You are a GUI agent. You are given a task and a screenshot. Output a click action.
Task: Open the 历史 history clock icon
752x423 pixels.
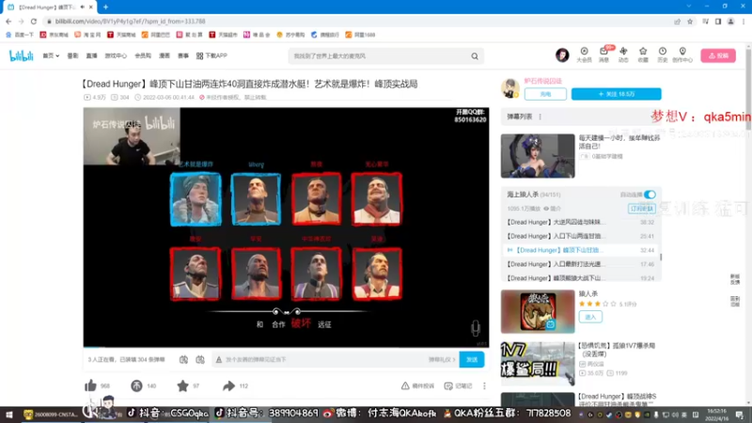click(x=663, y=55)
